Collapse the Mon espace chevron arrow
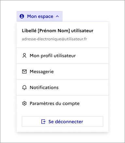This screenshot has height=143, width=125. (x=57, y=16)
